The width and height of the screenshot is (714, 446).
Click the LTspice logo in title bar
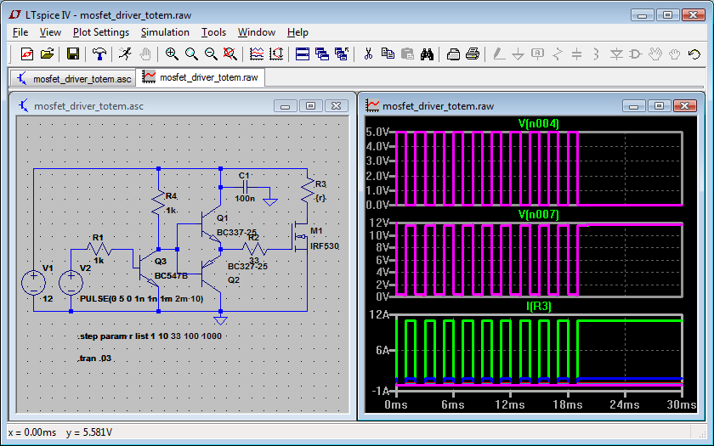tap(14, 14)
